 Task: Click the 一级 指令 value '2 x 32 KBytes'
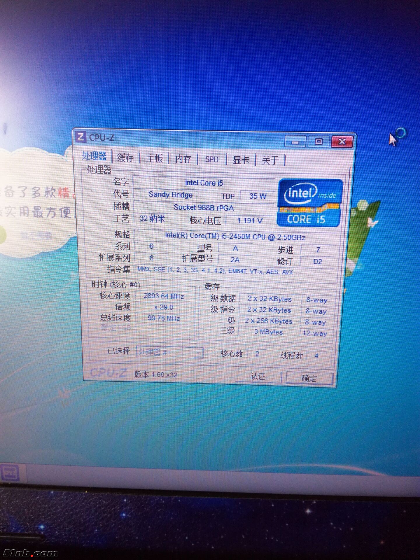[x=269, y=310]
